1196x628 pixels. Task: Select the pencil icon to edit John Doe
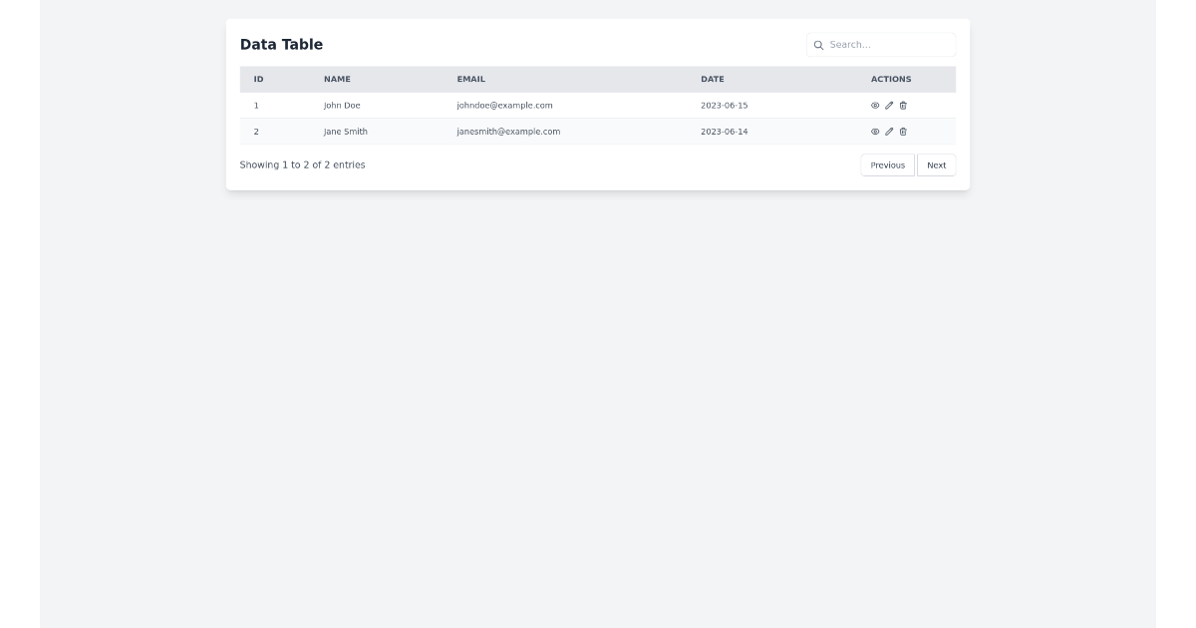pos(889,105)
